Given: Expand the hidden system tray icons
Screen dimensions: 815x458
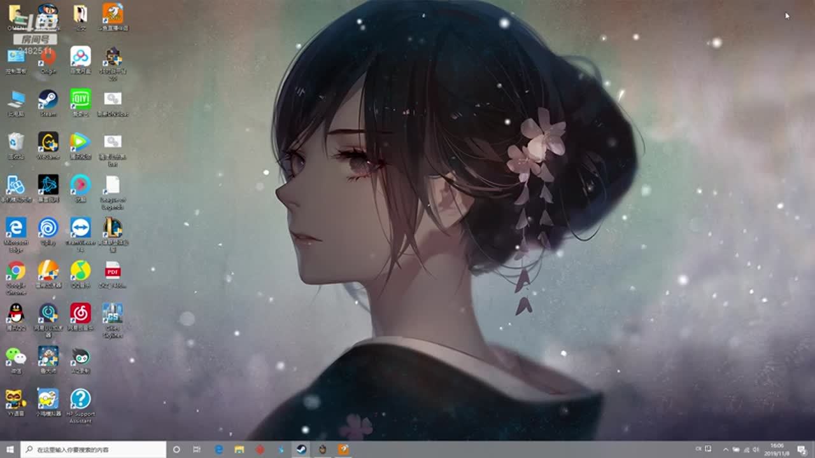Looking at the screenshot, I should tap(725, 450).
